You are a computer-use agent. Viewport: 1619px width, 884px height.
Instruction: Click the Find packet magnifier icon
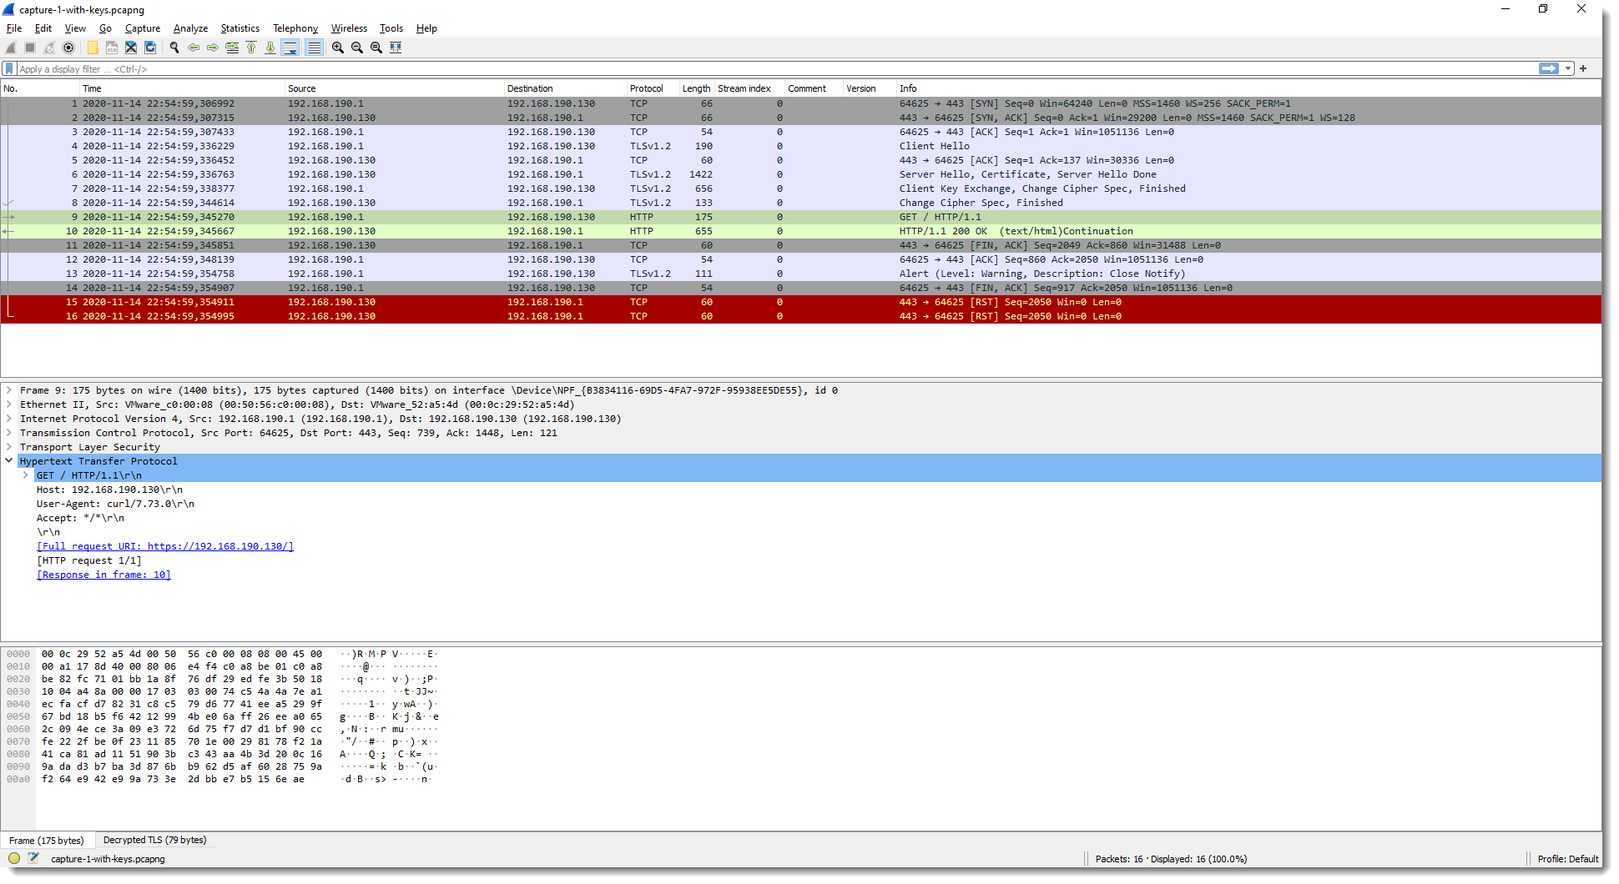(x=174, y=48)
